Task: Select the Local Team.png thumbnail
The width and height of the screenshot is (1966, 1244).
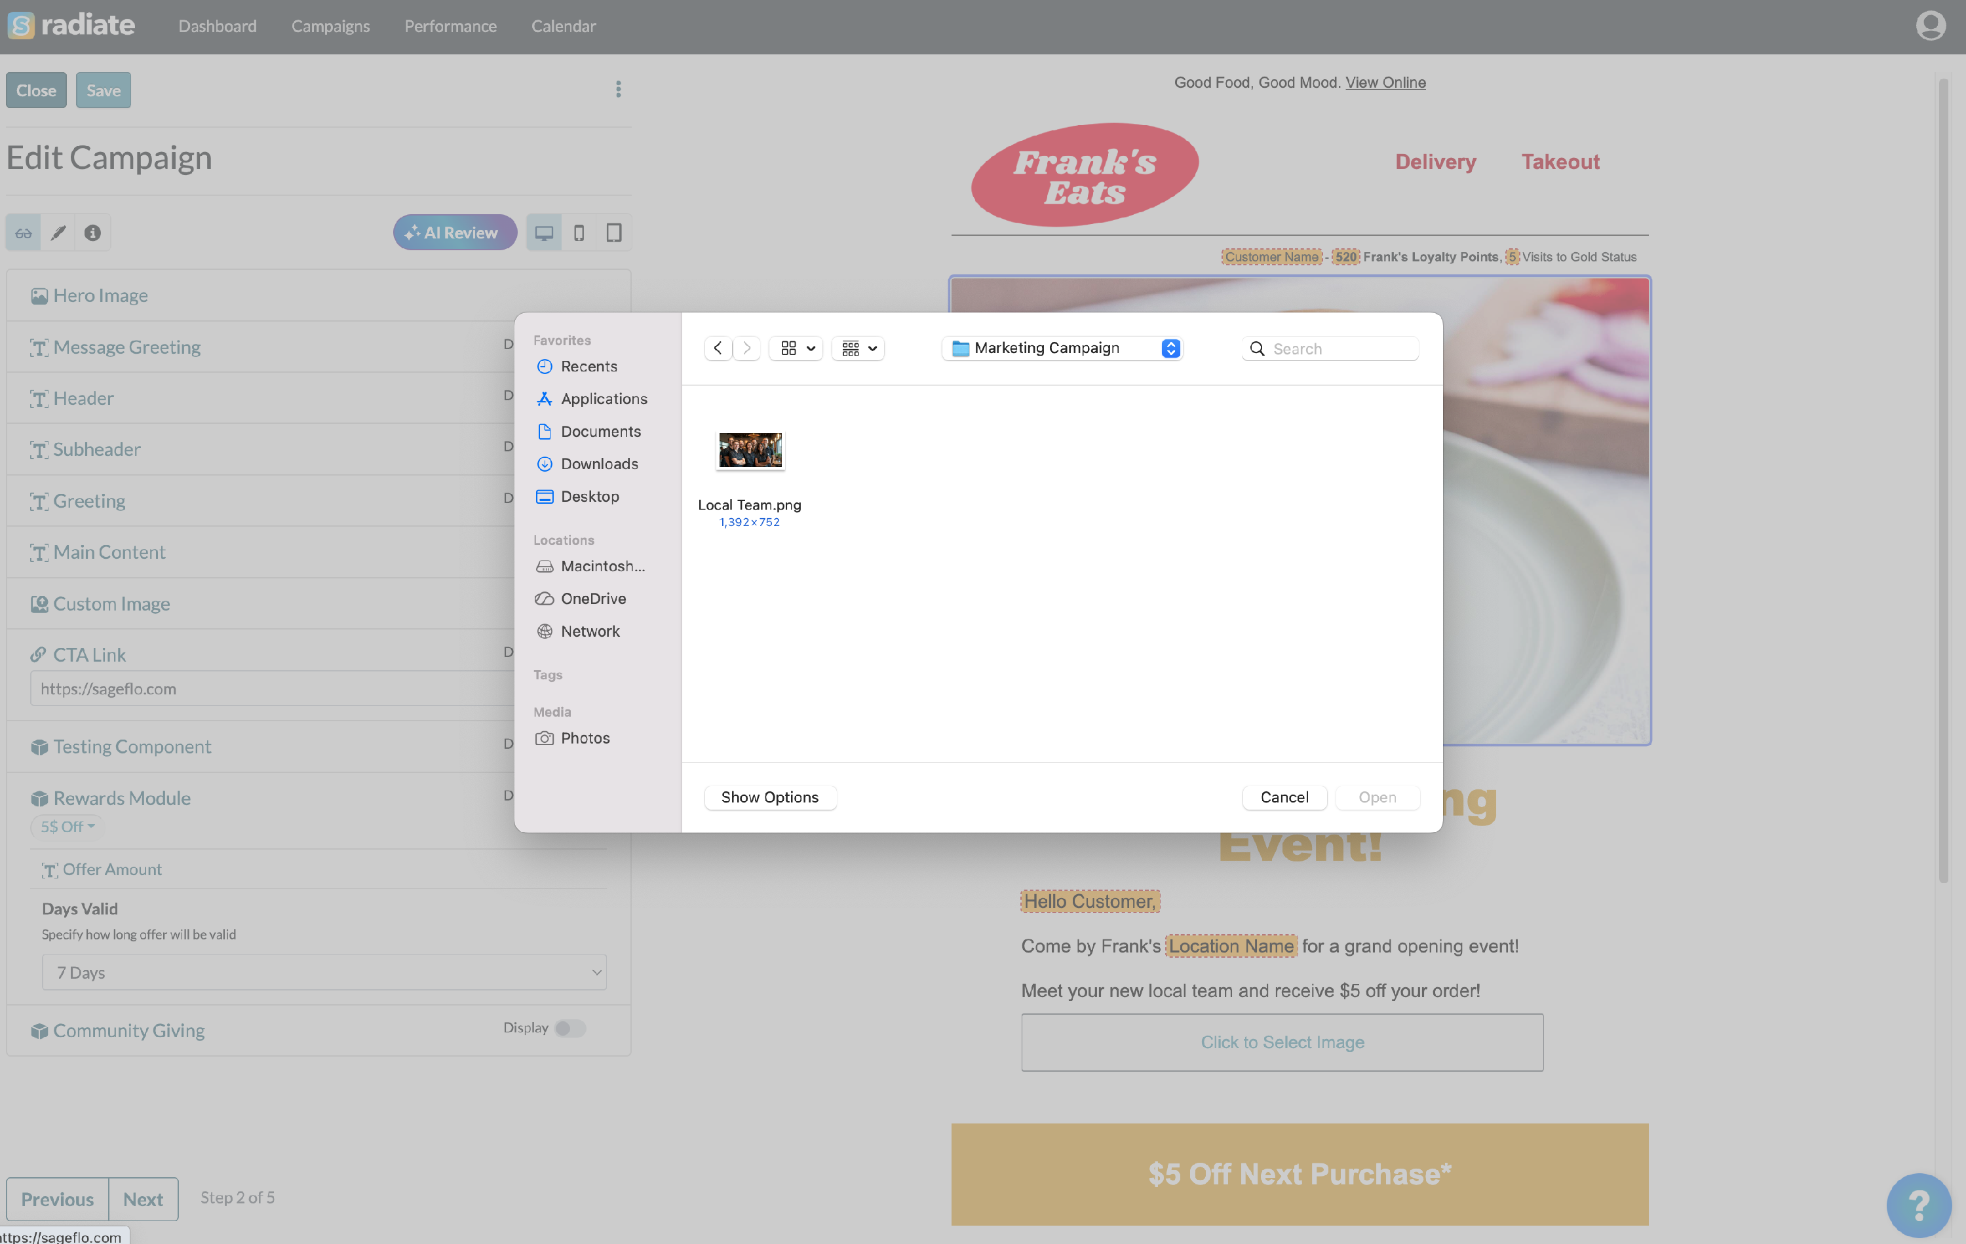Action: tap(750, 451)
